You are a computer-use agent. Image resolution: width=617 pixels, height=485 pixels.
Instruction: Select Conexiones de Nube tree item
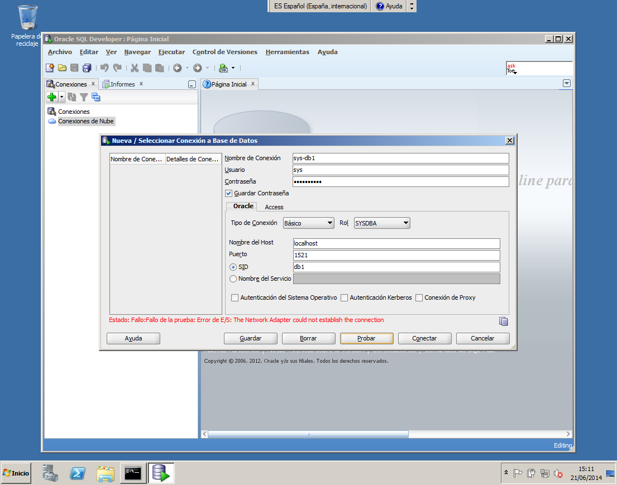point(86,121)
